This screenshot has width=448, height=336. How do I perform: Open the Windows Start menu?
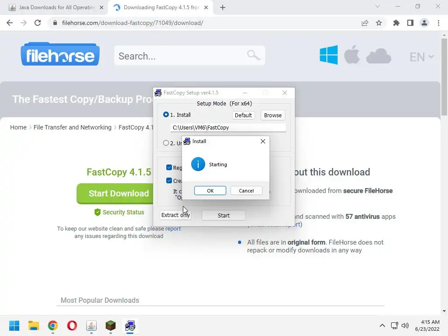tap(14, 325)
